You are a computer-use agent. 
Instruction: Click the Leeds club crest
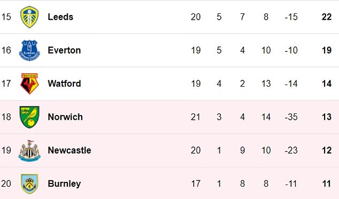point(29,17)
